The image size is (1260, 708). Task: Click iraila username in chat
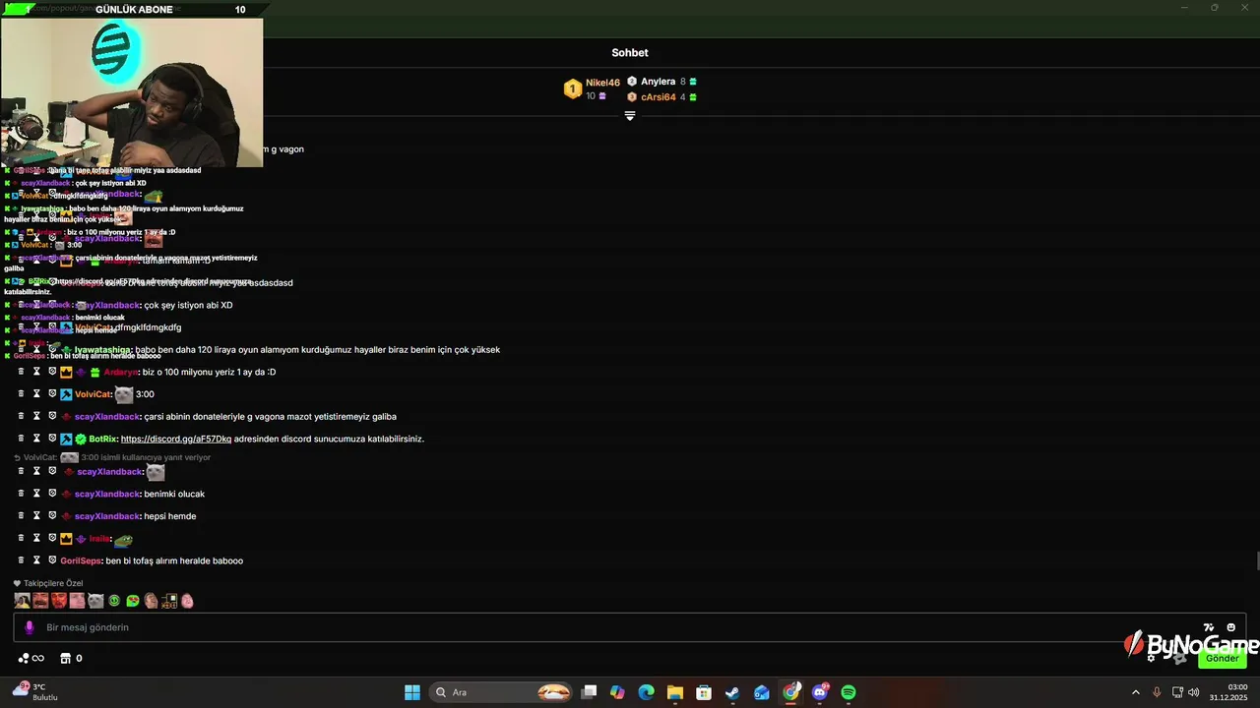tap(99, 539)
